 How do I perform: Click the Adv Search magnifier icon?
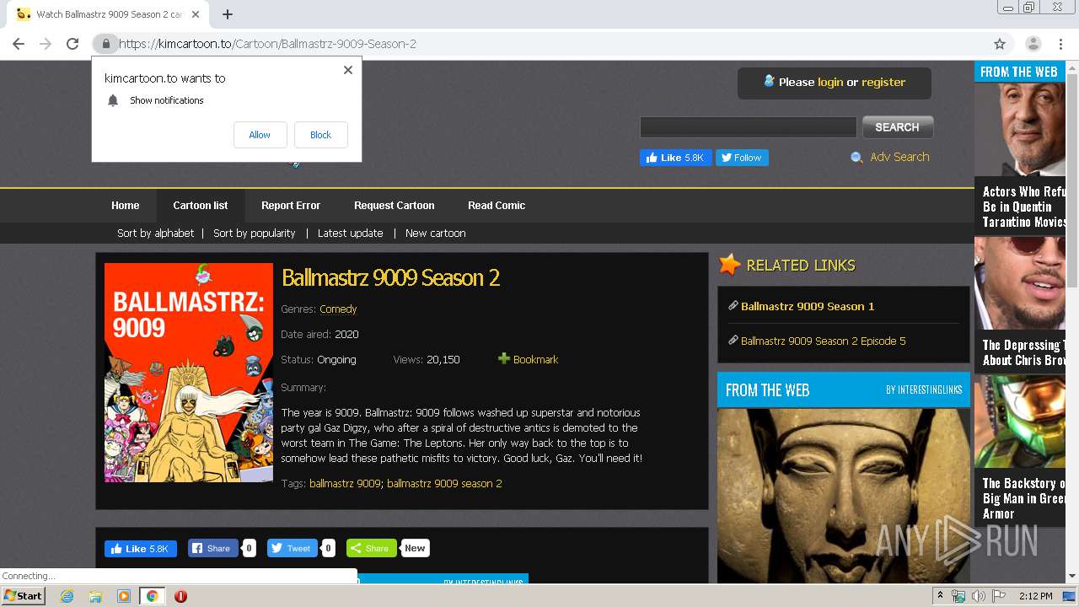[x=856, y=158]
